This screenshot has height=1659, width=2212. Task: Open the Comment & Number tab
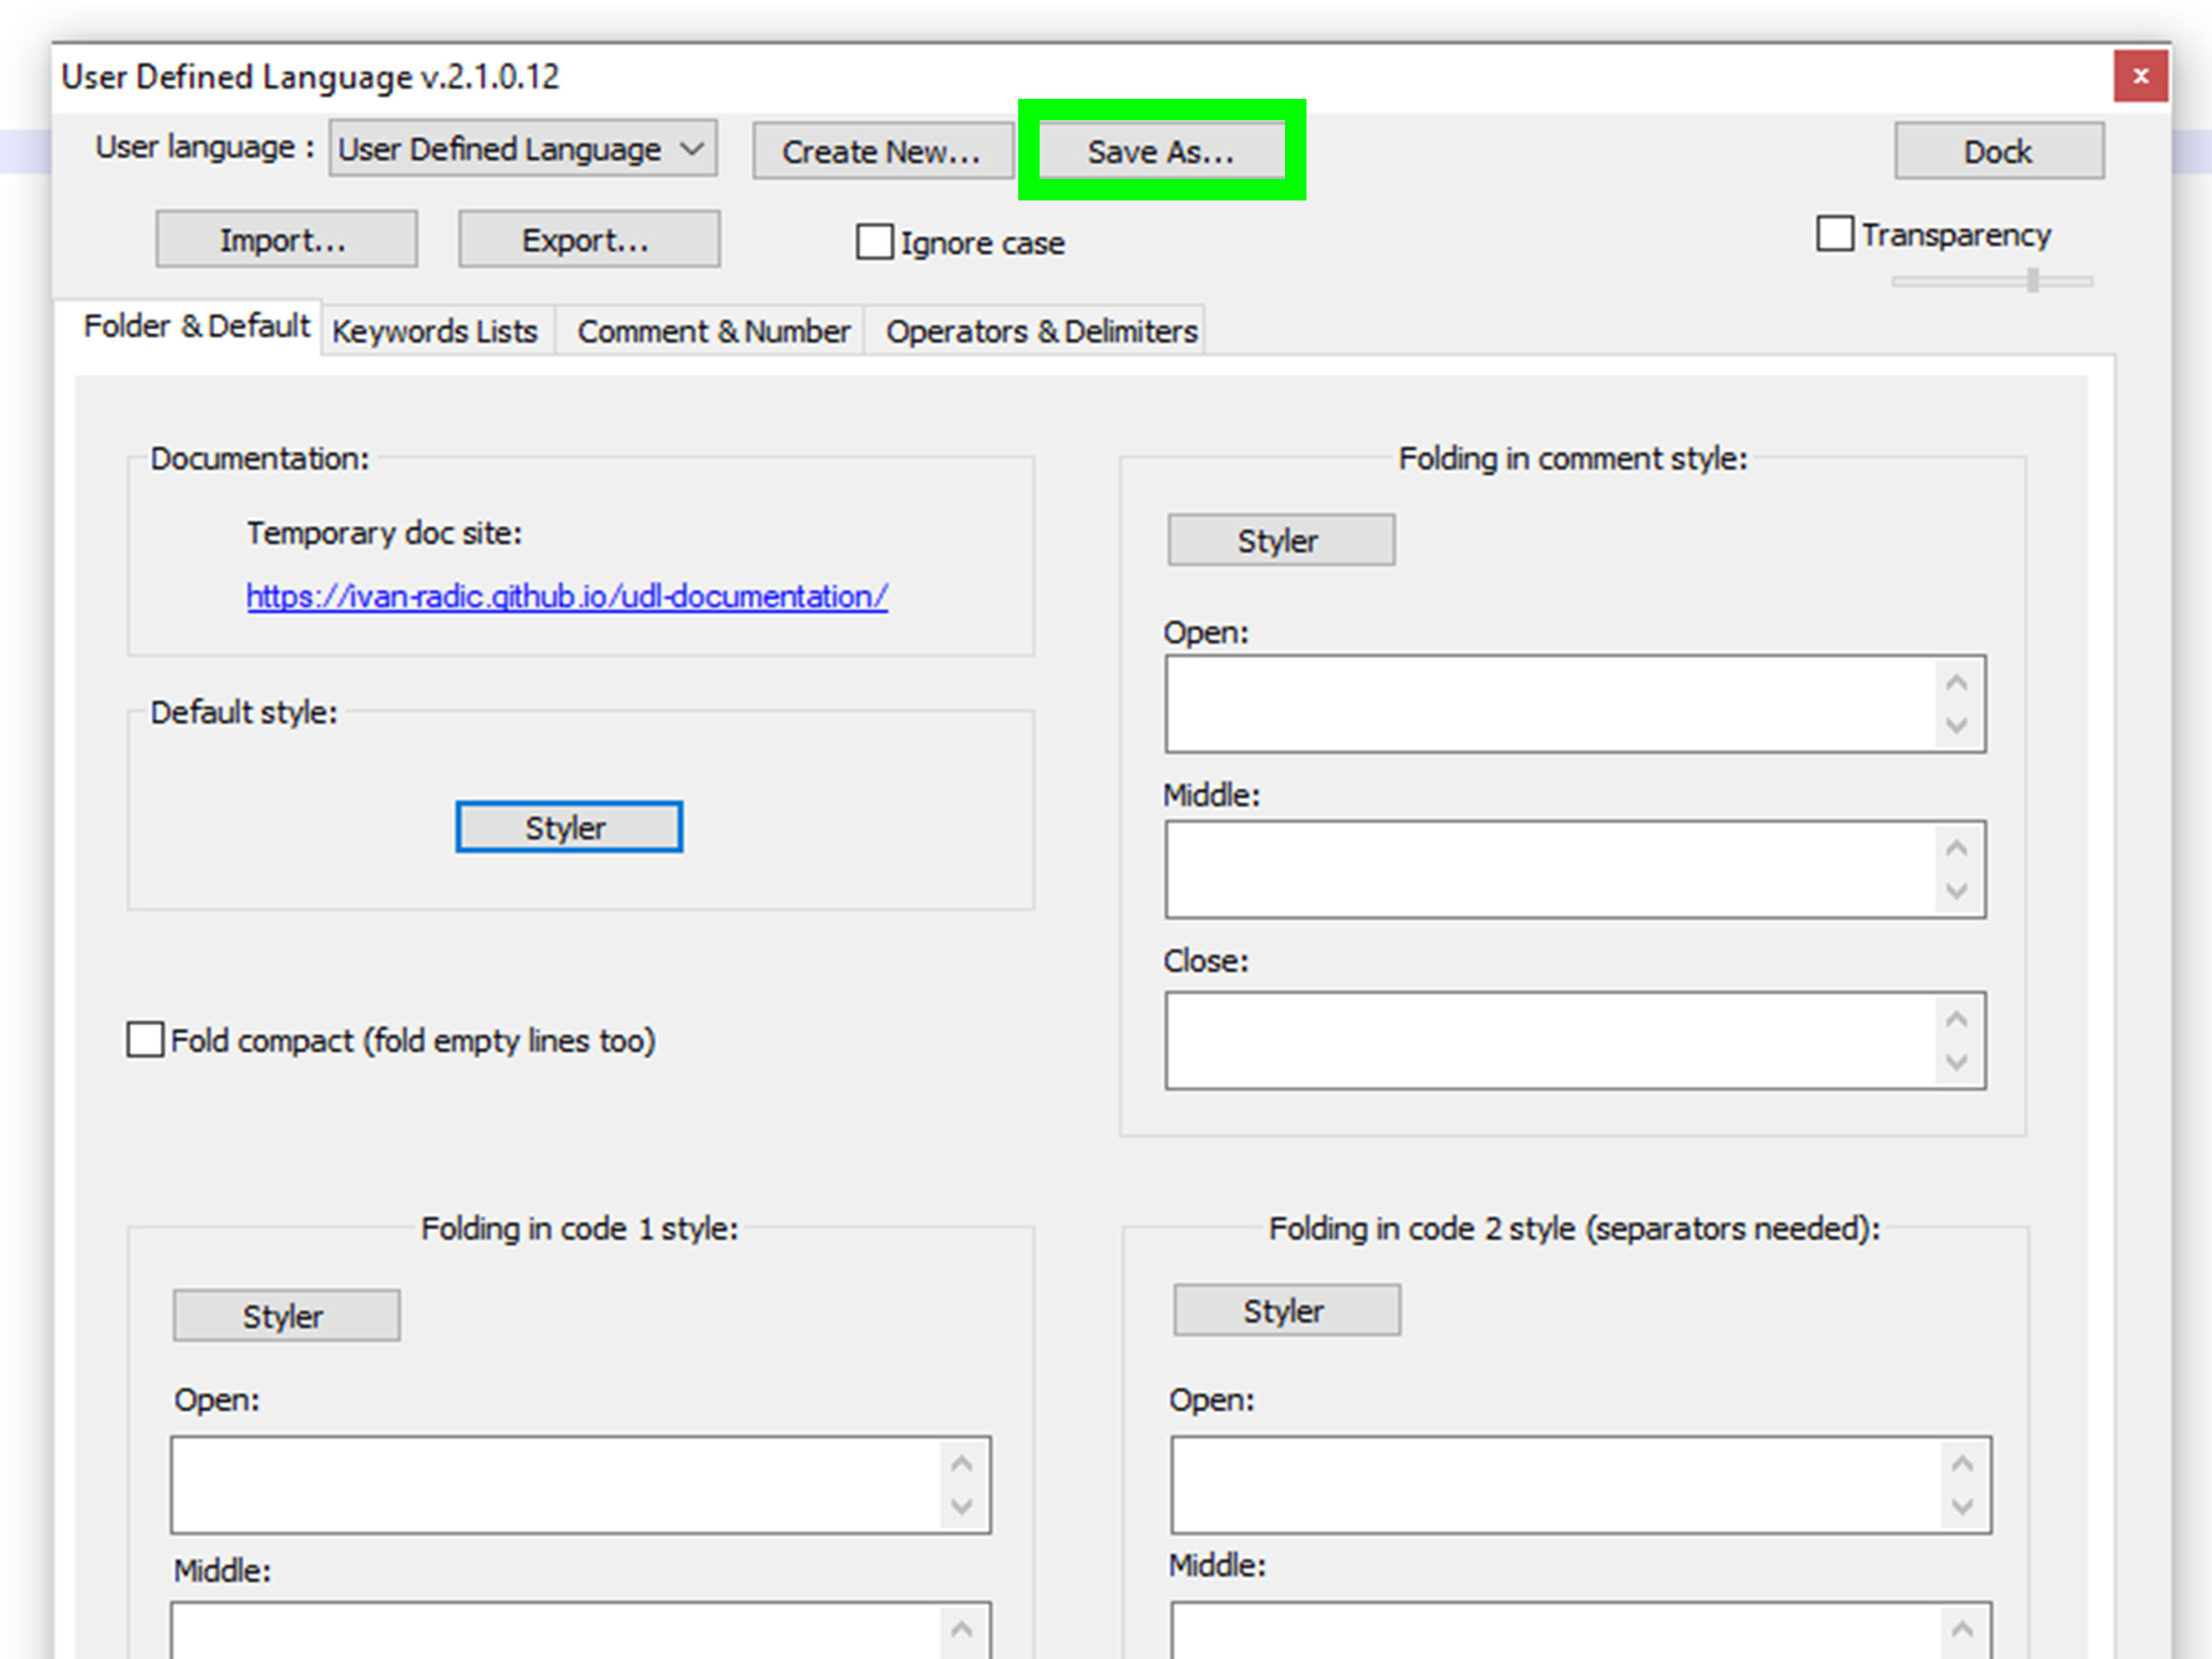[713, 331]
